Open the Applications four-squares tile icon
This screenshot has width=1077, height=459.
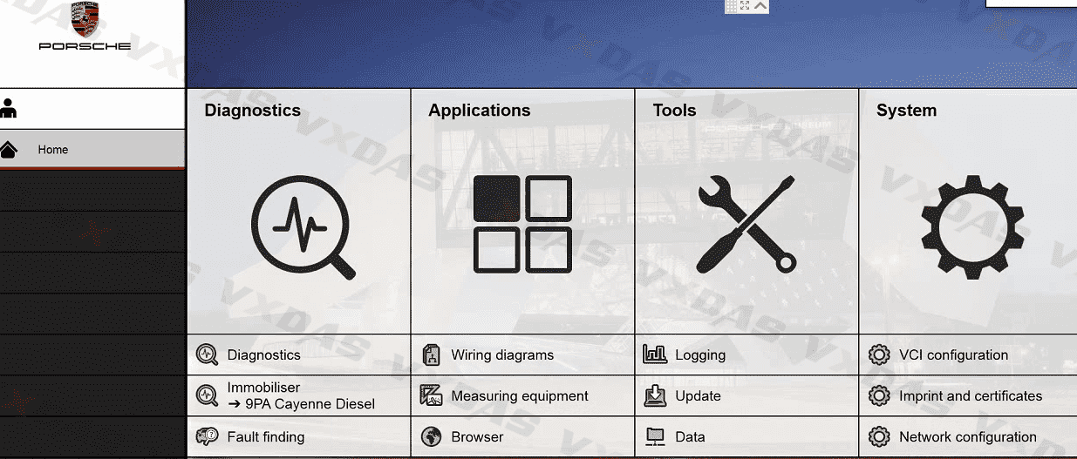pos(522,224)
